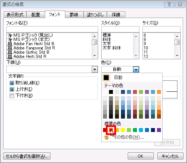The height and width of the screenshot is (163, 187).
Task: Click printer font icon beside Adobe Gothic Std B
Action: [10, 52]
